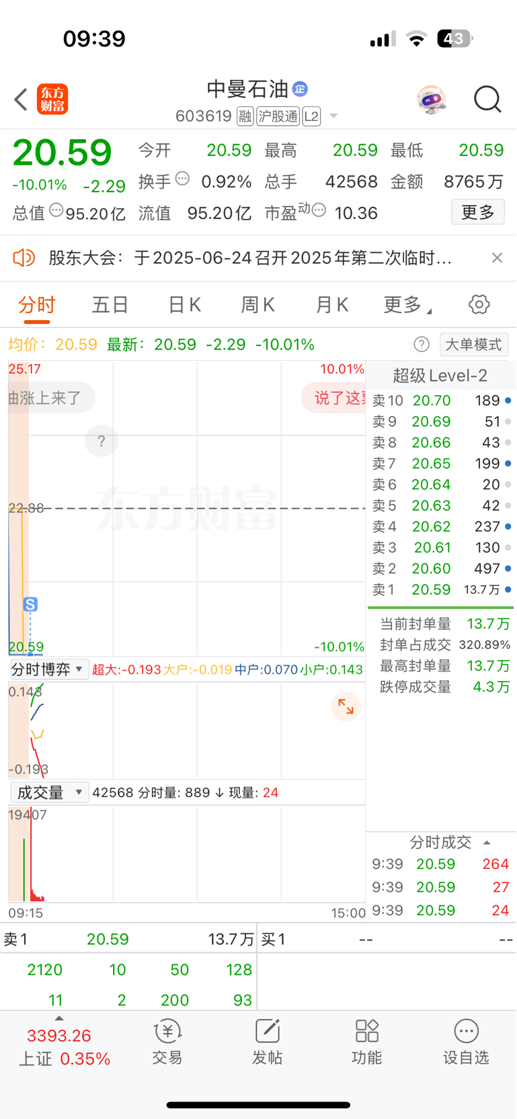Tap the 由涨上来了 comment bubble
Image resolution: width=517 pixels, height=1119 pixels.
point(51,398)
